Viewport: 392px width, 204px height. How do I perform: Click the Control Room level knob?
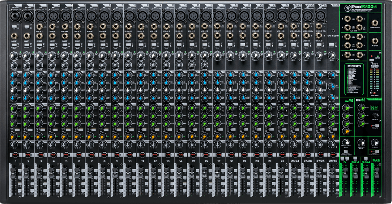pyautogui.click(x=361, y=142)
